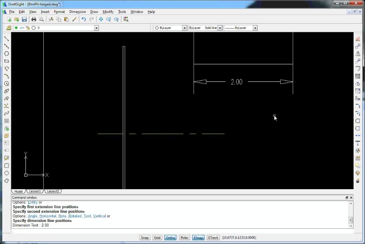Image resolution: width=365 pixels, height=244 pixels.
Task: Close the Command window panel
Action: click(351, 198)
